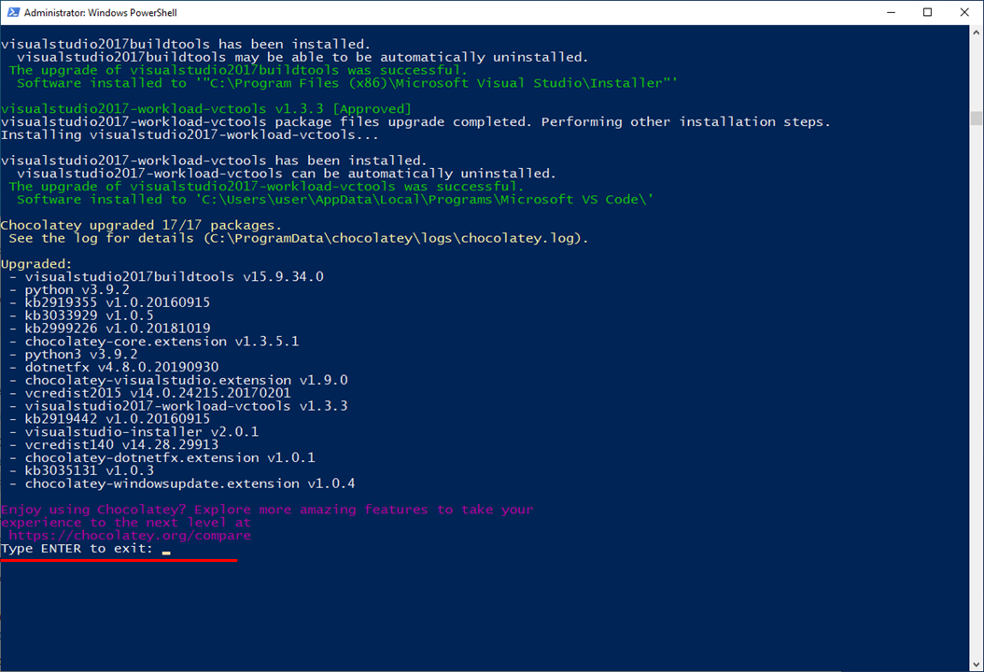
Task: Click the 'Chocolatey upgraded 17/17 packages.' line
Action: (141, 225)
